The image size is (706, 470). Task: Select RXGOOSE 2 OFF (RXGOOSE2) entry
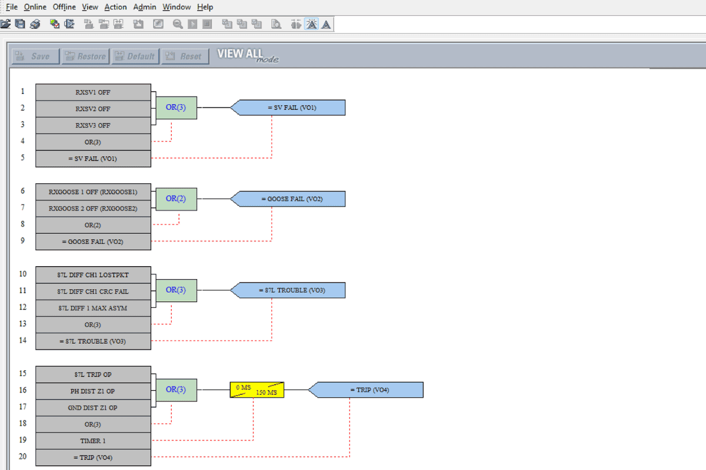pyautogui.click(x=93, y=208)
